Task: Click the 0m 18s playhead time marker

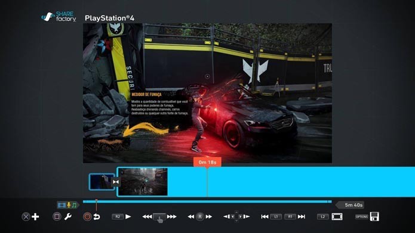Action: (x=207, y=162)
